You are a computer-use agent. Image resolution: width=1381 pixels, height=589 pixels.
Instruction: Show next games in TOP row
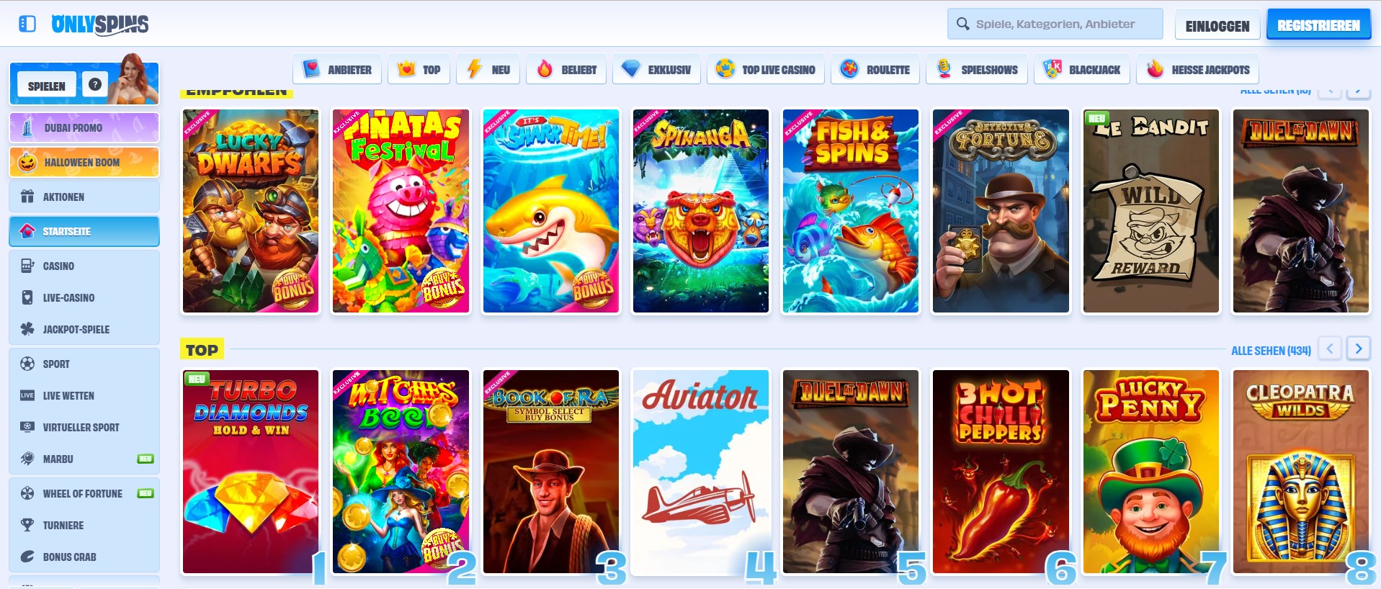tap(1358, 349)
